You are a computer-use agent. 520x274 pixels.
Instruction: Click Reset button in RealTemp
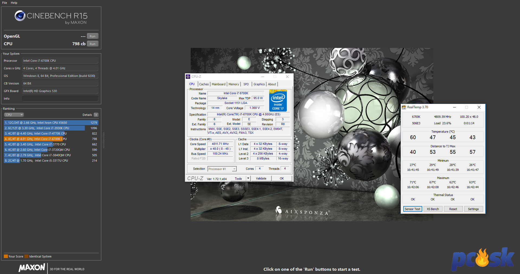[453, 209]
